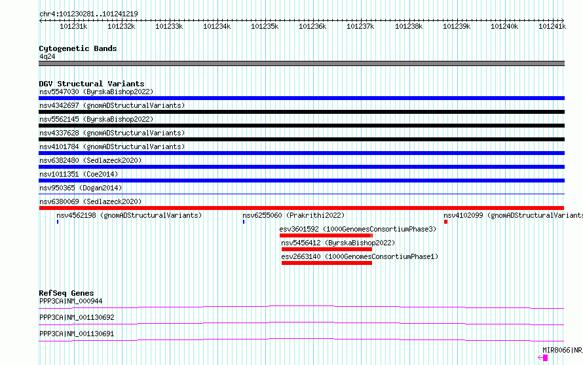Select the red esv3601592 variant bar
Image resolution: width=583 pixels, height=365 pixels.
[x=326, y=235]
